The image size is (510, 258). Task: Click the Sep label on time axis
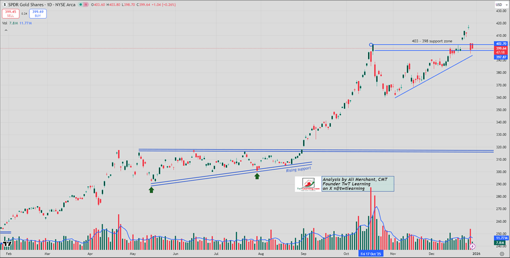point(303,253)
